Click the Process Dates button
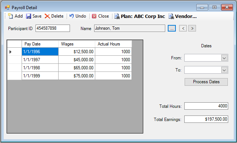Viewport: 237px width, 143px height. 206,82
